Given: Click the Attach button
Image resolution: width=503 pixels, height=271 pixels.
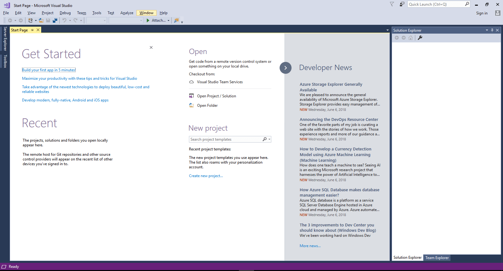Looking at the screenshot, I should click(156, 20).
